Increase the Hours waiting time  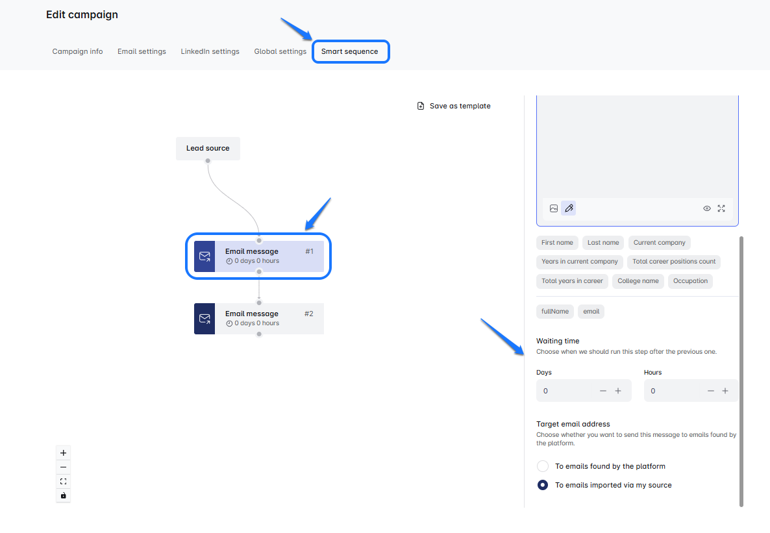(x=725, y=391)
